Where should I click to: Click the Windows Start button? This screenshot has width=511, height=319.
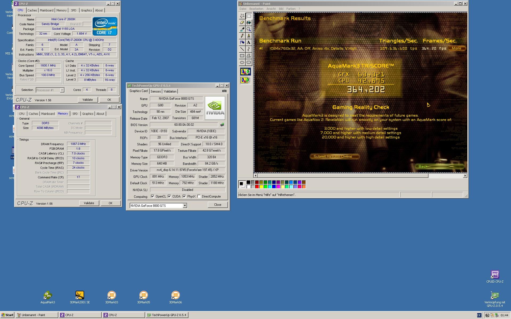pos(7,315)
